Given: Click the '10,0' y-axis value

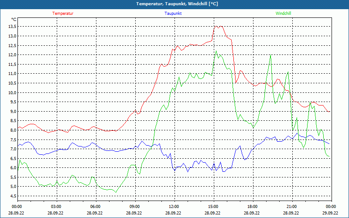Looking at the screenshot, I should (13, 92).
